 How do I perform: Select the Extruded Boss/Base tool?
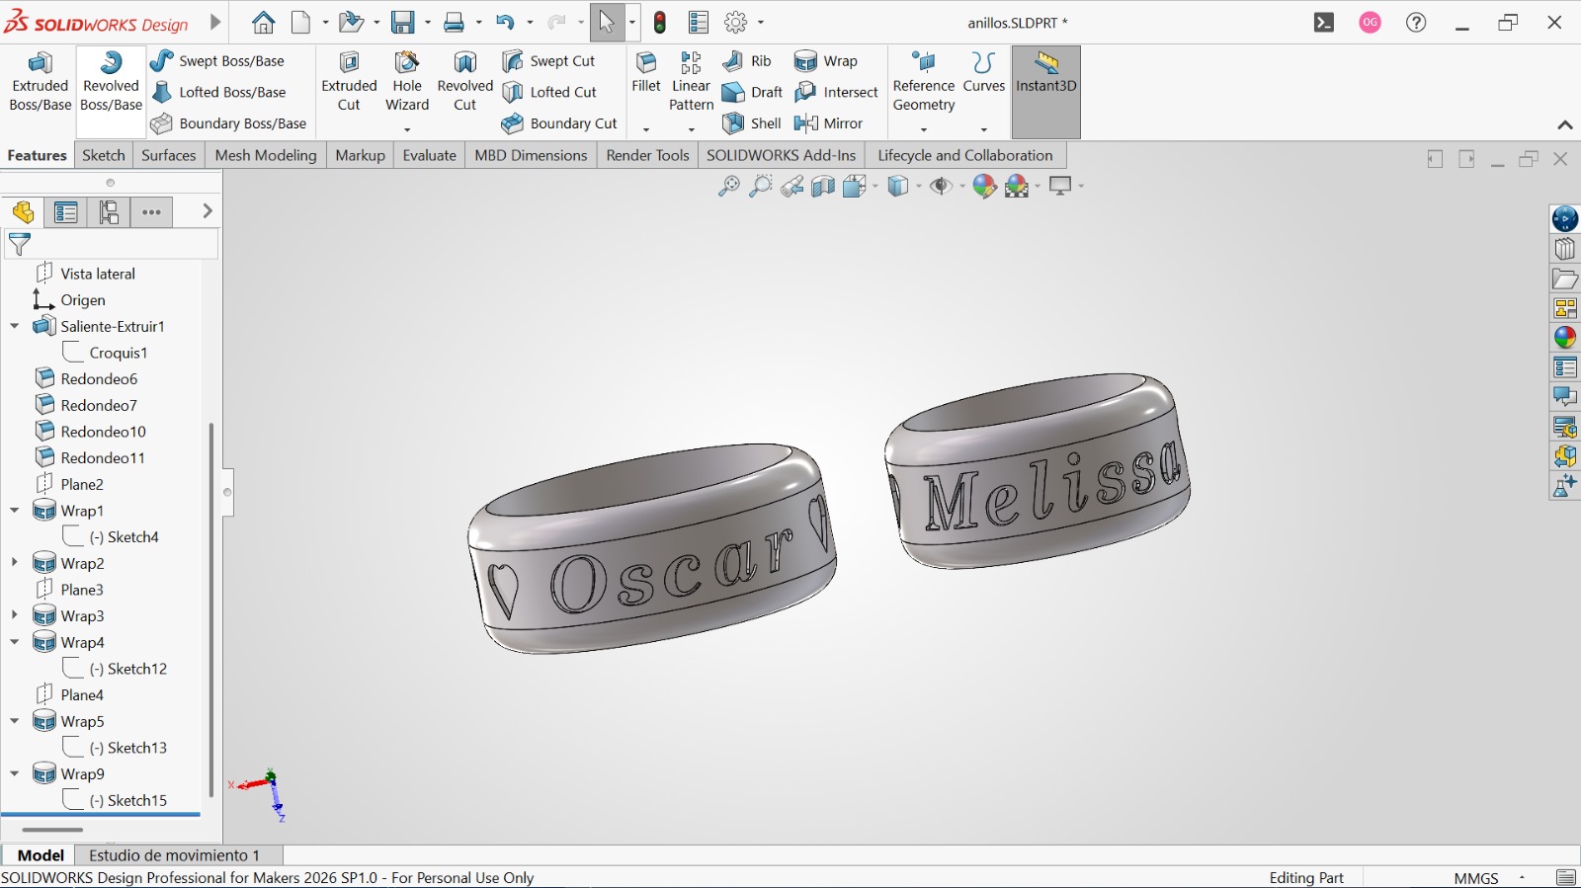point(41,83)
